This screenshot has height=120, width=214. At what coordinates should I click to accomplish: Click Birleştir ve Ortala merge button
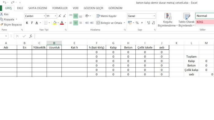(x=109, y=23)
